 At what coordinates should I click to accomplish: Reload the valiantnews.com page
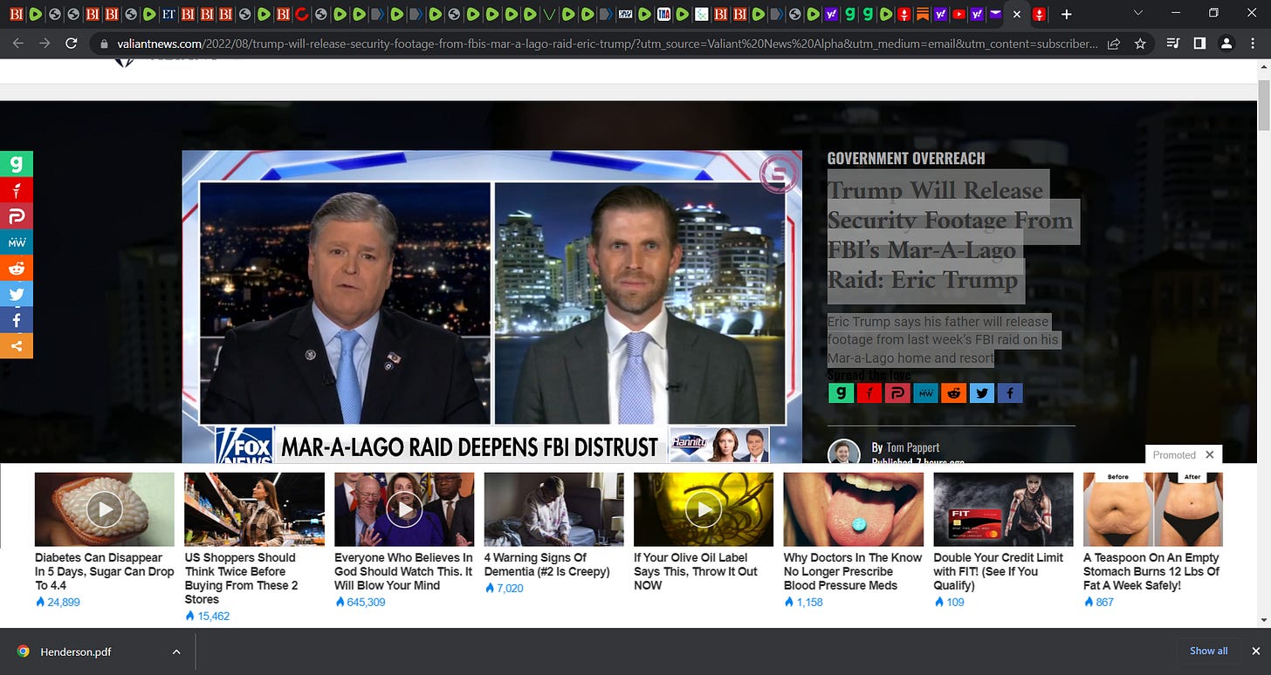72,44
